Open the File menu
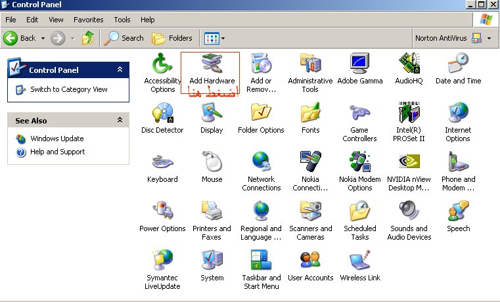This screenshot has width=500, height=302. [11, 20]
